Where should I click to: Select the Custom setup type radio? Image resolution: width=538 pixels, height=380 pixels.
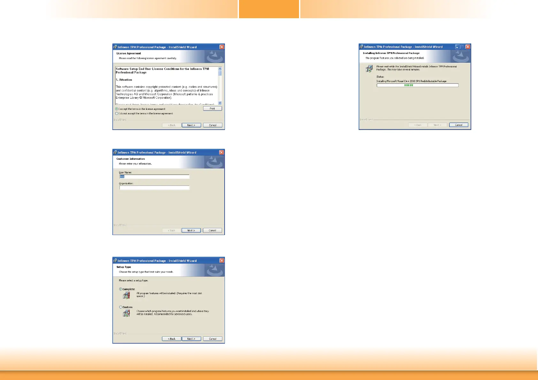121,307
